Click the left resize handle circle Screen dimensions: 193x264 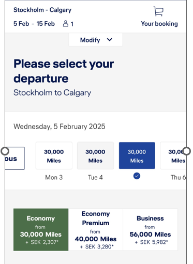5,151
